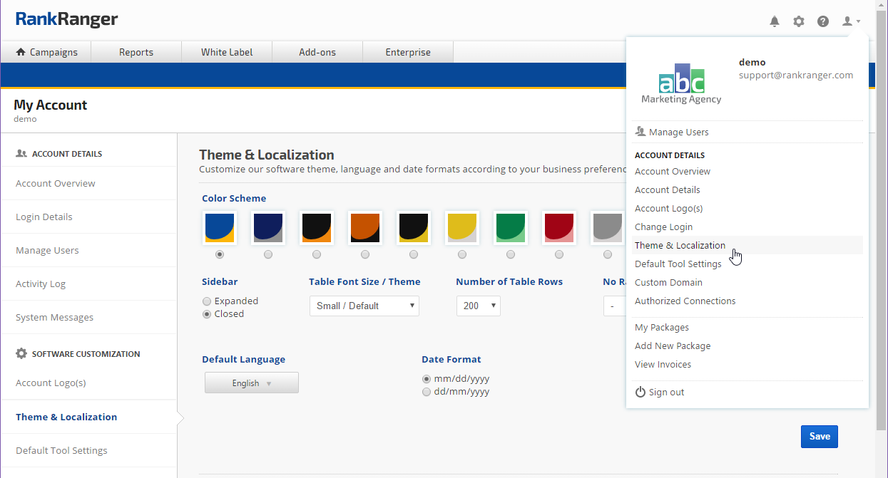The width and height of the screenshot is (888, 478).
Task: Click the Software Customization gear icon in sidebar
Action: point(21,353)
